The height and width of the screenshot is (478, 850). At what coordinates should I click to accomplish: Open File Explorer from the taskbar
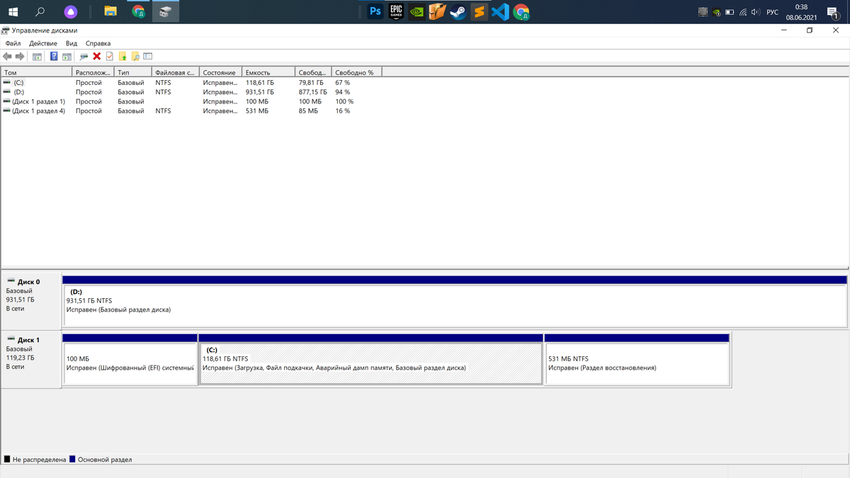[110, 11]
